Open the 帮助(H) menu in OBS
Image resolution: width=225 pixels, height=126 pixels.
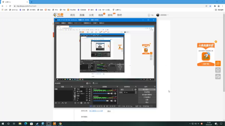[102, 23]
